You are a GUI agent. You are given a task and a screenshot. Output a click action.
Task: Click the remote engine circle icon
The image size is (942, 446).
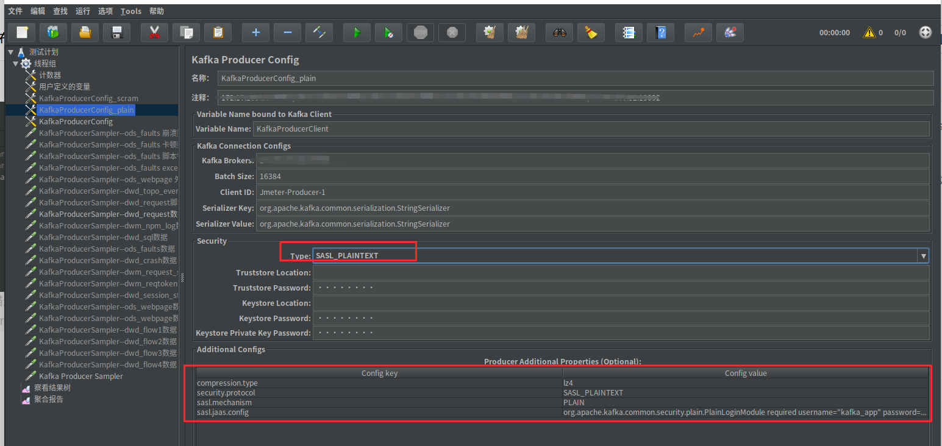pyautogui.click(x=926, y=32)
